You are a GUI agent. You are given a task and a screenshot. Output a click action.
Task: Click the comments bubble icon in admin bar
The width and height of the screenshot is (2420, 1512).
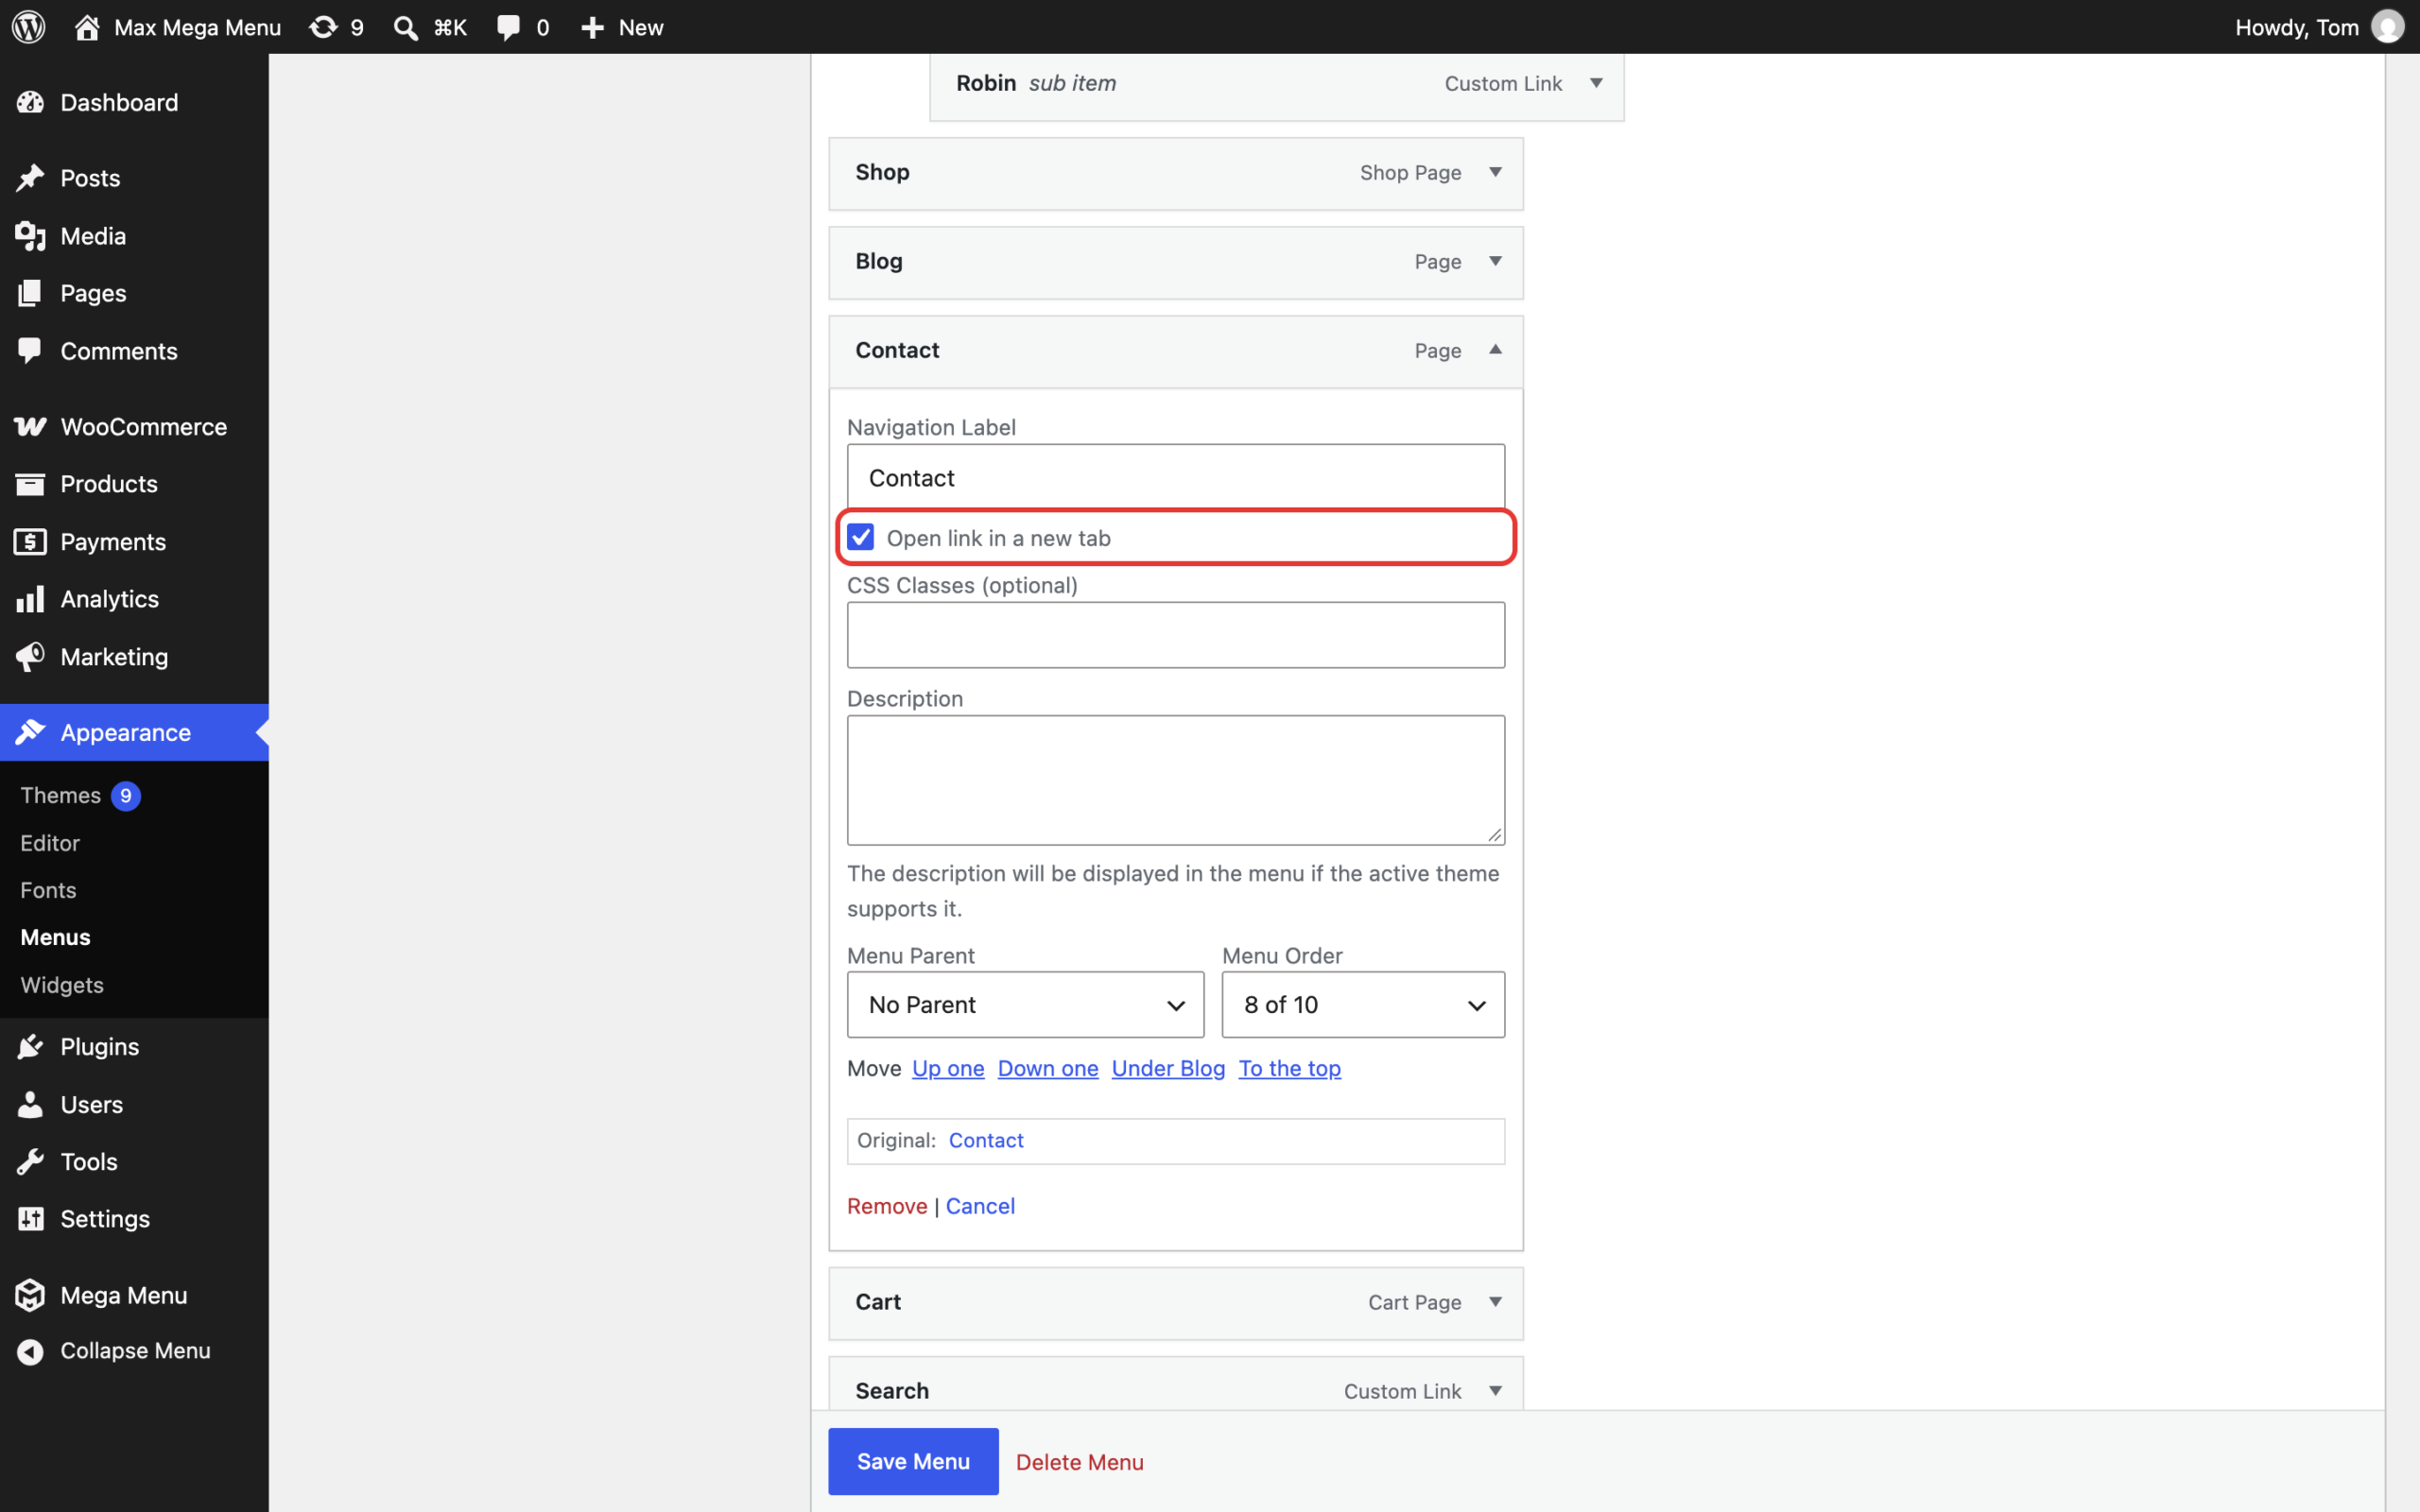point(509,27)
